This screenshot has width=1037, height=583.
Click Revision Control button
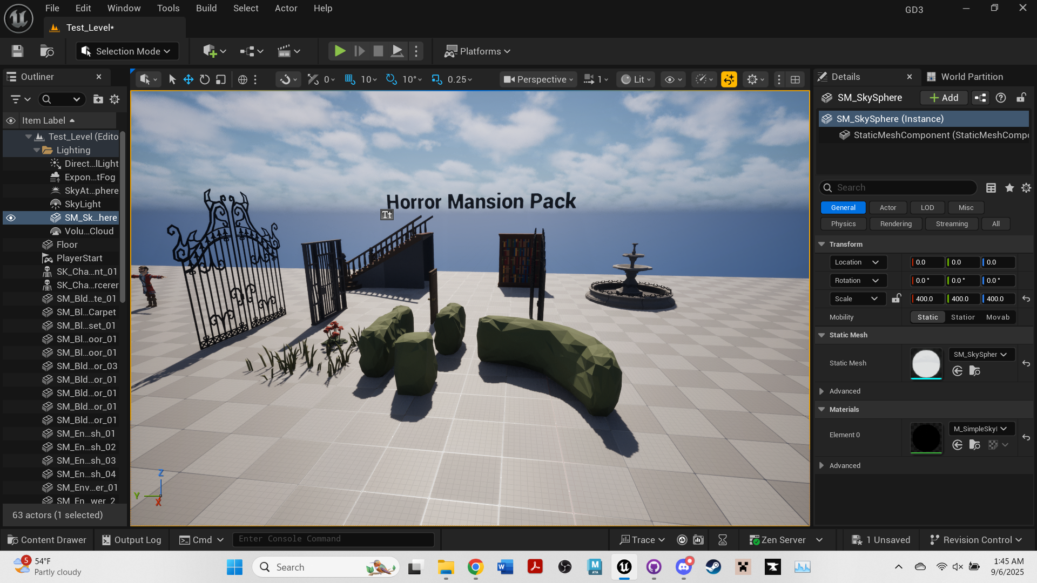976,540
